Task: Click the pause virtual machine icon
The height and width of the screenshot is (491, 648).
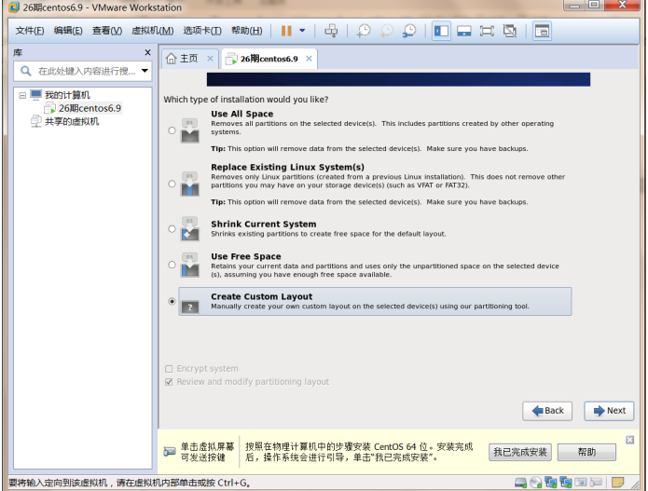Action: (286, 31)
